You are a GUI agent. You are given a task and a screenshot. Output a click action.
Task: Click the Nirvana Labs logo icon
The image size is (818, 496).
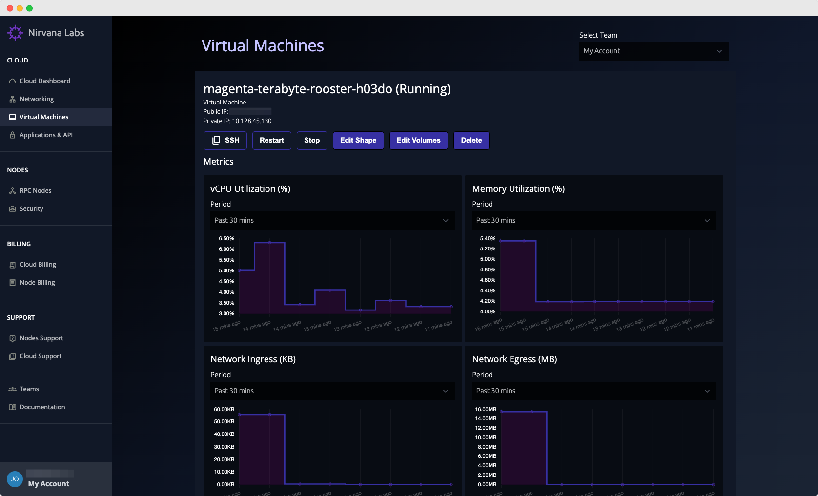[x=15, y=33]
